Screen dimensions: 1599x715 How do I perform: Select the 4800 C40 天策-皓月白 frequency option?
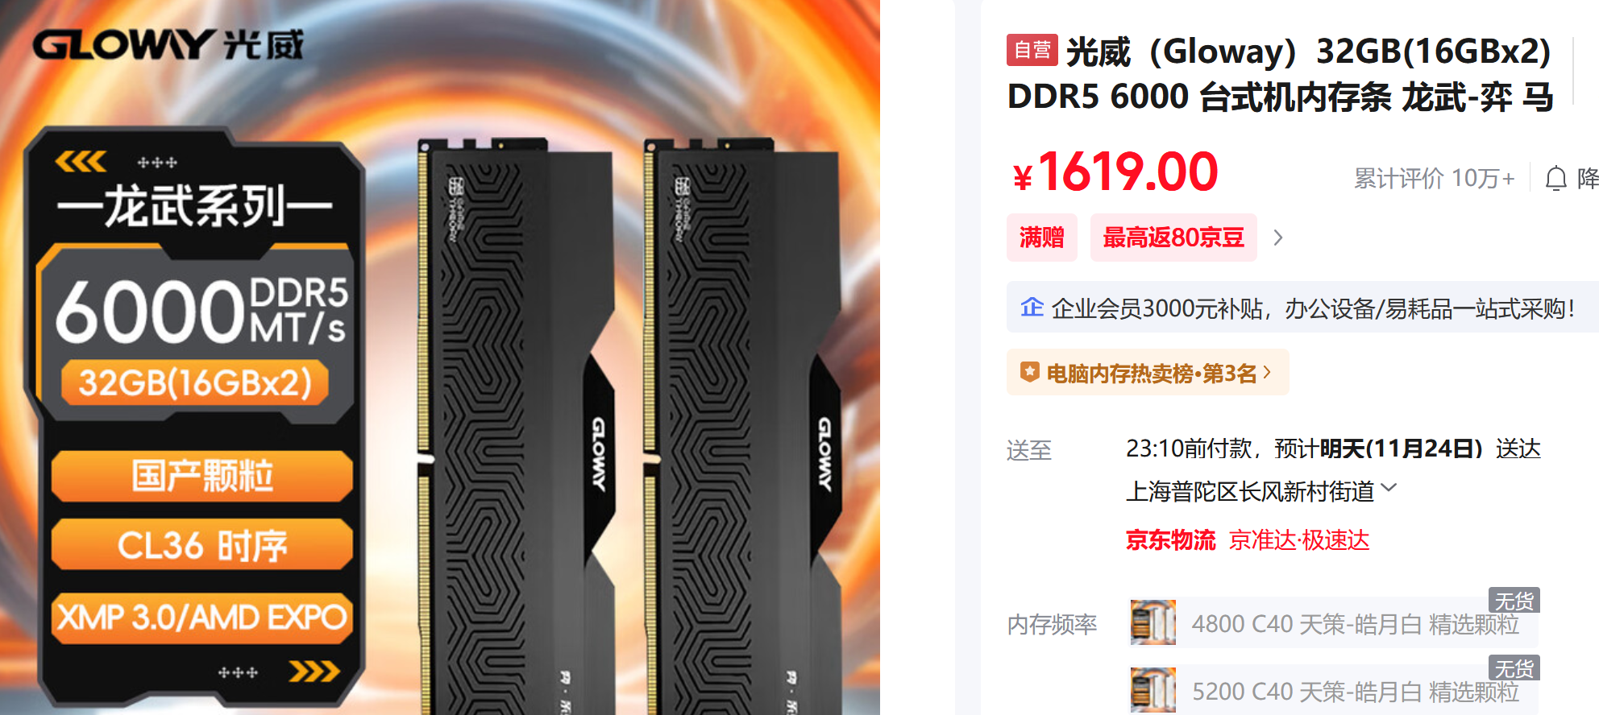(1333, 622)
